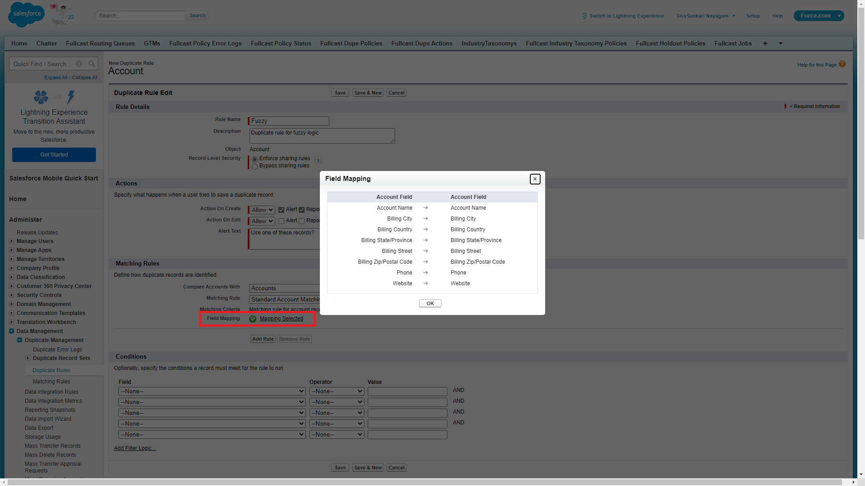Click first condition Value input field

click(x=407, y=391)
